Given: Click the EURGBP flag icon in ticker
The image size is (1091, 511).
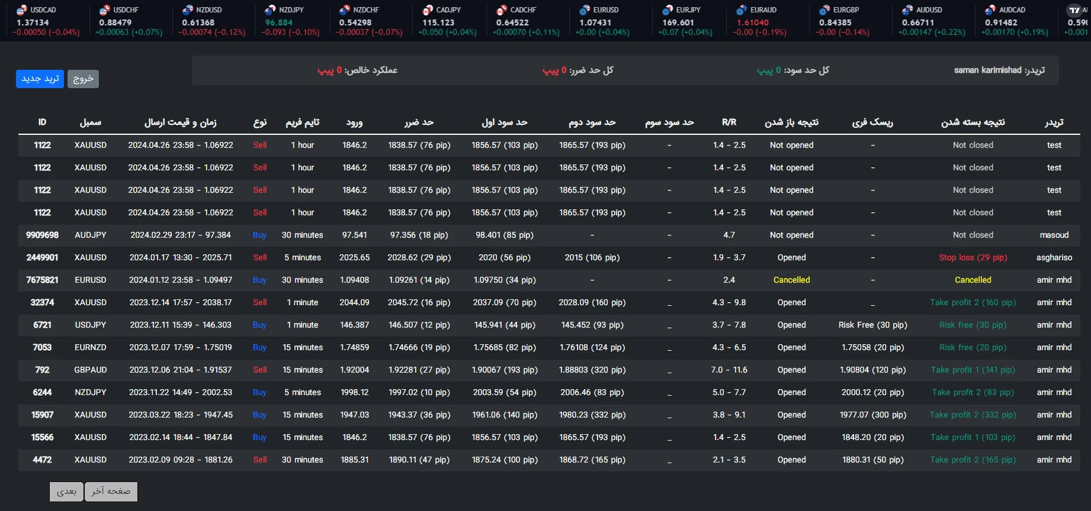Looking at the screenshot, I should point(824,10).
